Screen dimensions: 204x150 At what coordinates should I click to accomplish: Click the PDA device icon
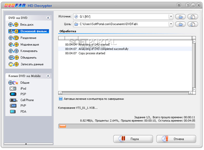(13, 111)
